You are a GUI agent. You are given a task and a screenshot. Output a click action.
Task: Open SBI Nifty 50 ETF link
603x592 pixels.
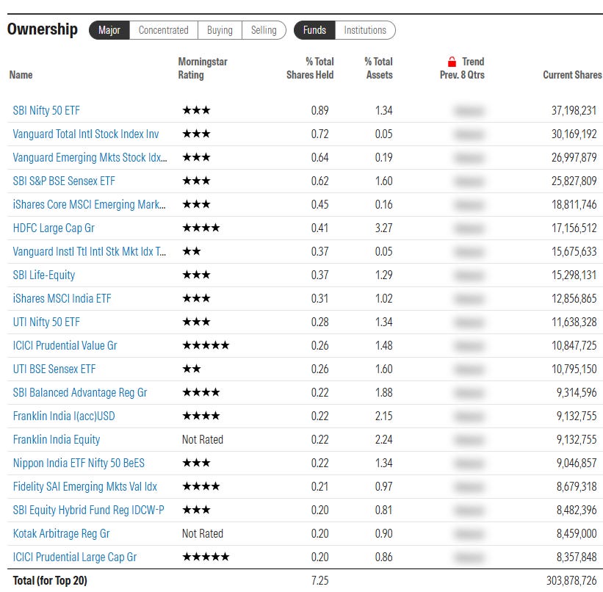46,111
